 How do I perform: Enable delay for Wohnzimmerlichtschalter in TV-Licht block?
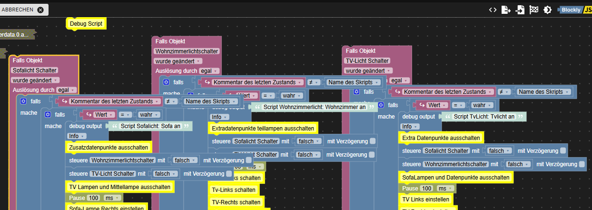[x=582, y=164]
